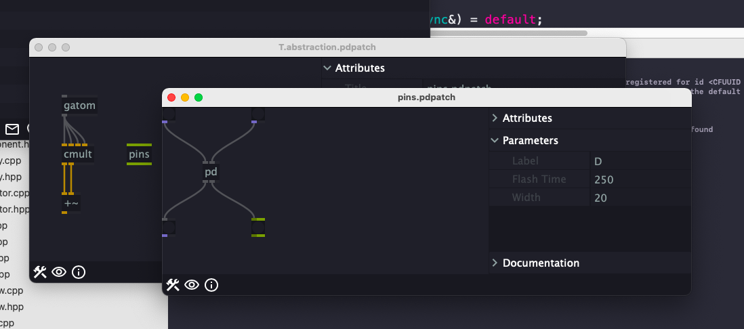
Task: Click the pins.pdpatch title bar text
Action: (x=427, y=97)
